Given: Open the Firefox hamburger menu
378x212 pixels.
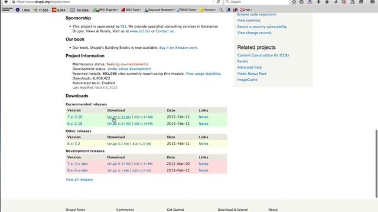Looking at the screenshot, I should (373, 2).
